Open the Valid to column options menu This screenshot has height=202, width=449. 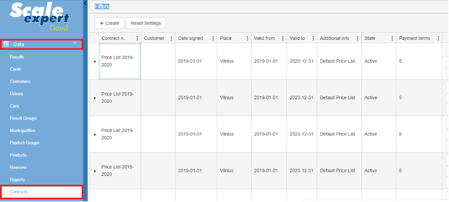(313, 39)
